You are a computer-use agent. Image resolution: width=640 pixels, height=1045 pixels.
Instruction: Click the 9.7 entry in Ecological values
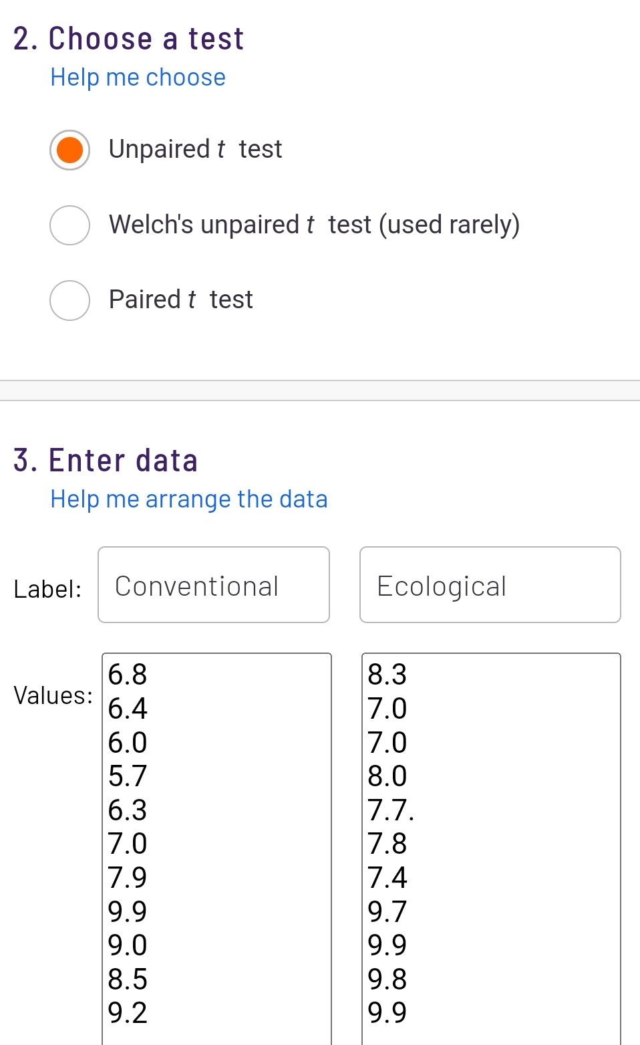[x=387, y=912]
